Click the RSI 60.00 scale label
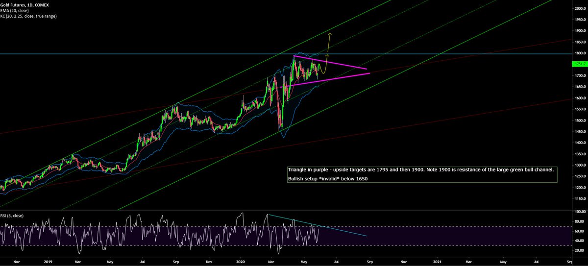Viewport: 588px width, 266px height. pyautogui.click(x=579, y=231)
